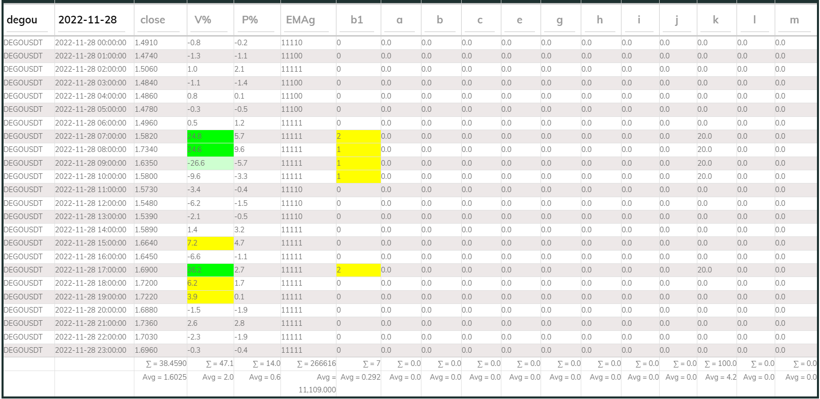This screenshot has width=820, height=399.
Task: Focus the 'k' column header field
Action: [716, 20]
